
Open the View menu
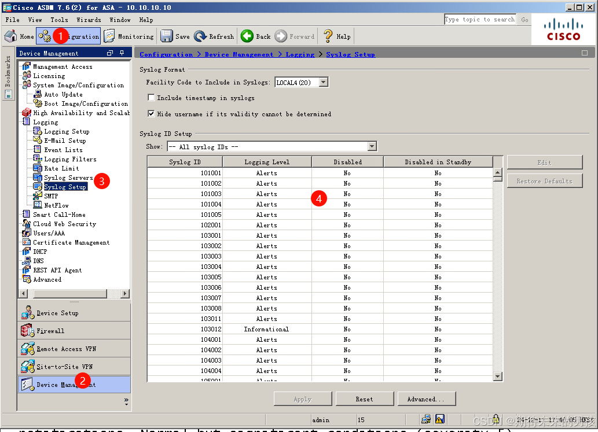(35, 20)
